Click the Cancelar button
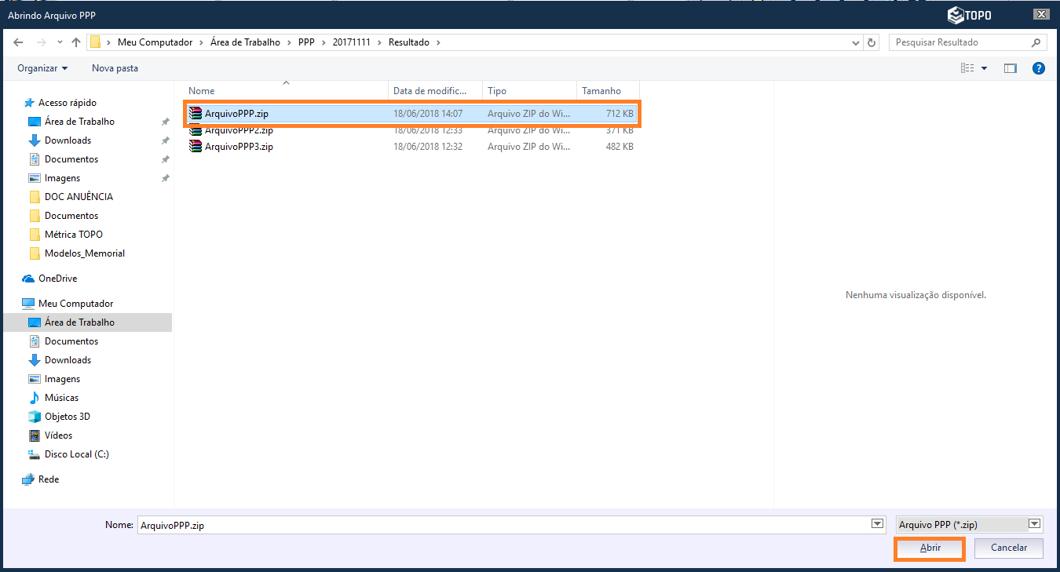The width and height of the screenshot is (1060, 572). pos(1008,548)
